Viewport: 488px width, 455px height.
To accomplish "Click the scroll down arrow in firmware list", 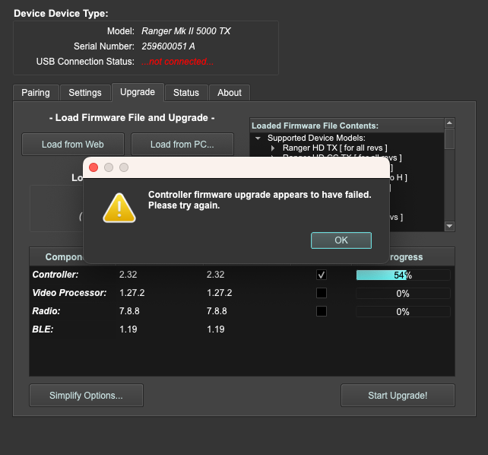I will point(449,226).
